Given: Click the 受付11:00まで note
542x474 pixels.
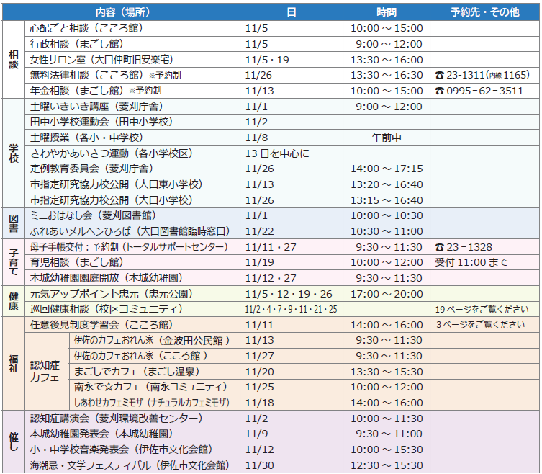Looking at the screenshot, I should pyautogui.click(x=471, y=262).
